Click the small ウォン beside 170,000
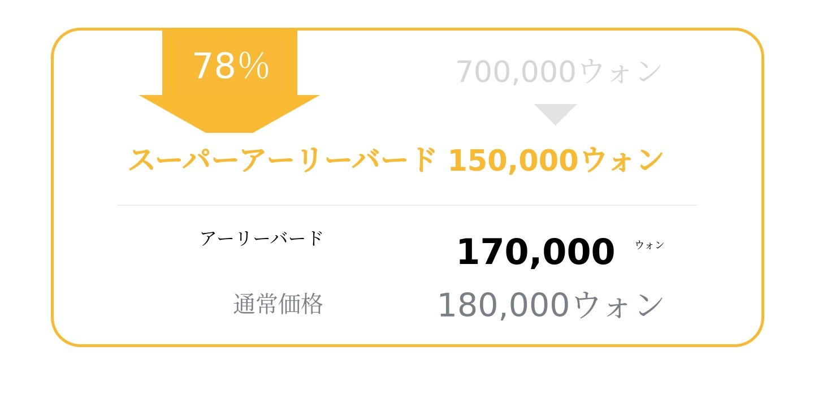 coord(650,245)
